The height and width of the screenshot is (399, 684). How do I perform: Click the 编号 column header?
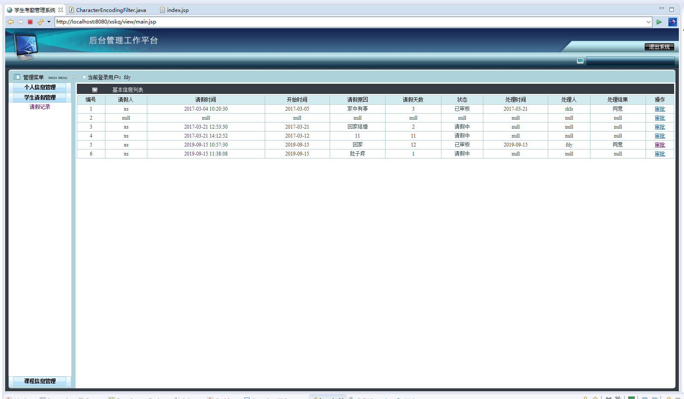91,100
